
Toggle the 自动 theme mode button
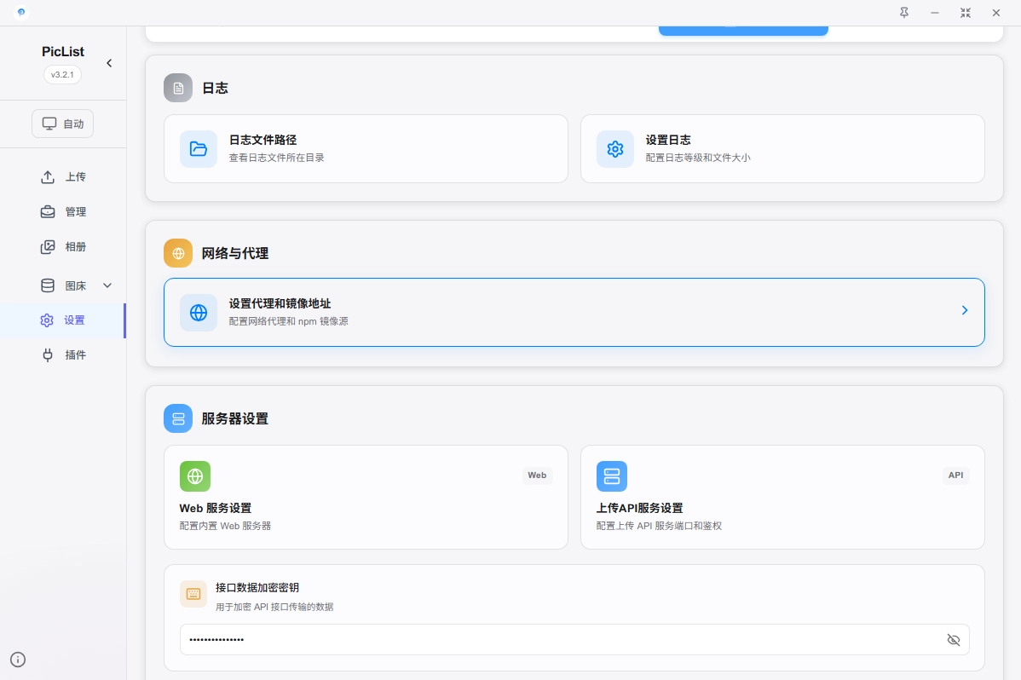tap(63, 124)
